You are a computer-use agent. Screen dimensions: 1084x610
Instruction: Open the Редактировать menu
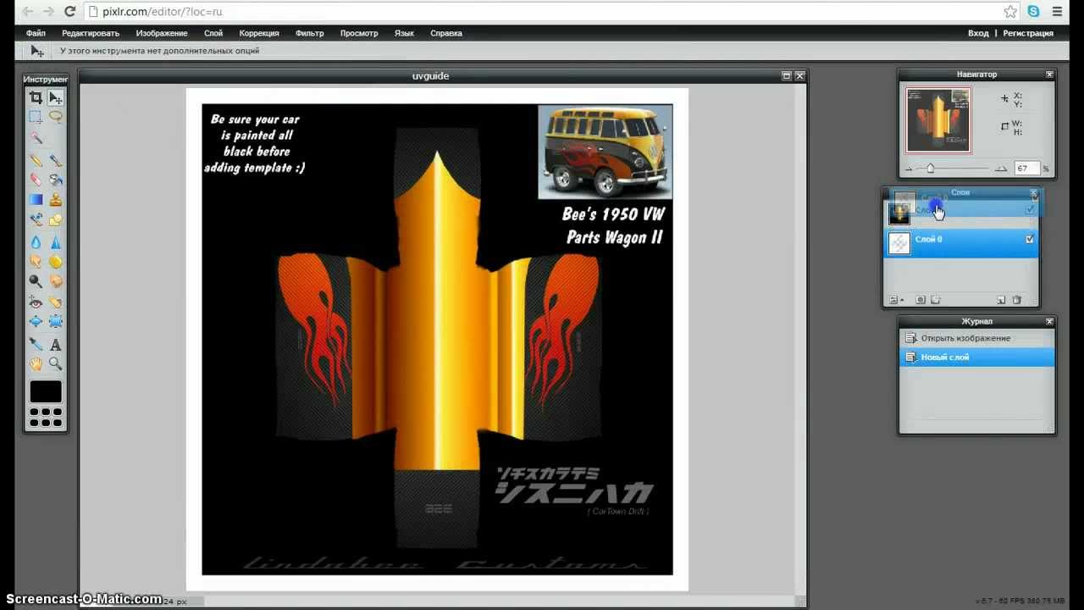coord(91,33)
